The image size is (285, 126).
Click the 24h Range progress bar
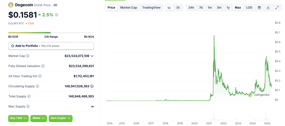[51, 33]
